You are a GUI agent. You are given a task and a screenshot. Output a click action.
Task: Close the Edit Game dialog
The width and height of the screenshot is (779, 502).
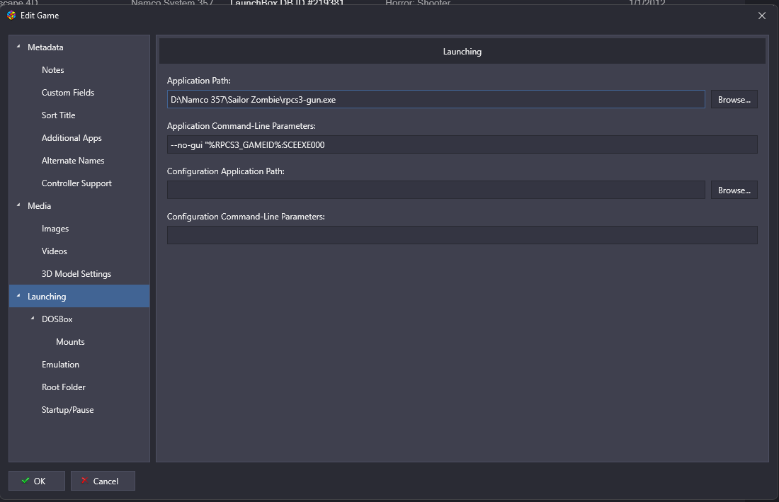coord(761,16)
